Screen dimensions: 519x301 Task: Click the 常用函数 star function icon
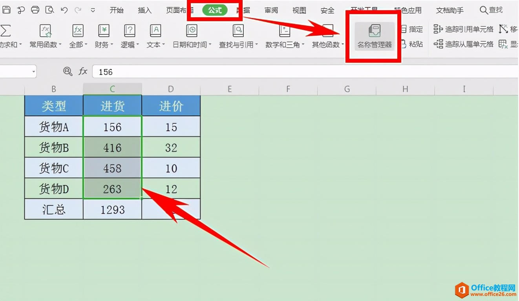[46, 31]
